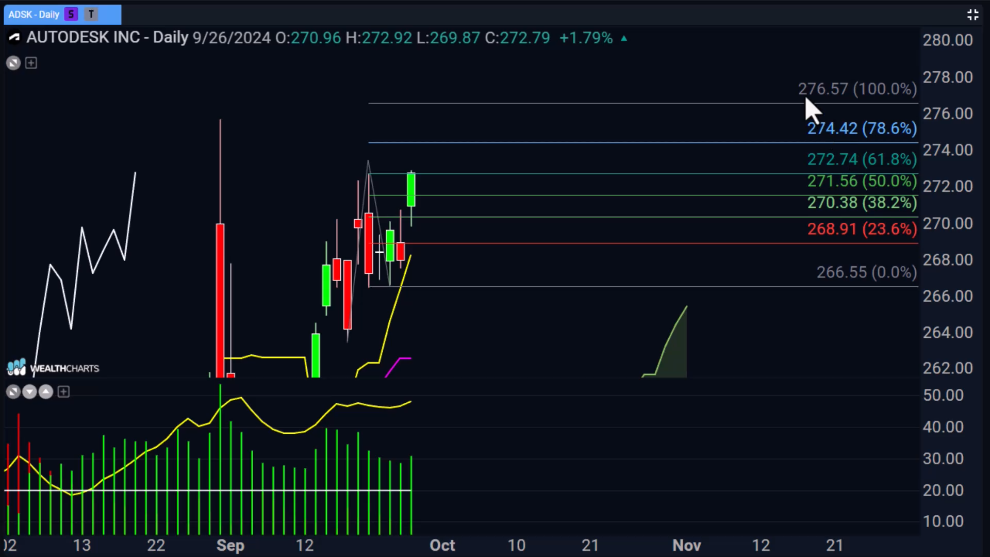The height and width of the screenshot is (557, 990).
Task: Add indicator with main chart plus icon
Action: pos(31,63)
